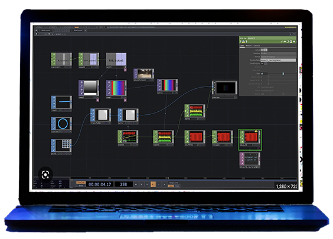Select the null2 SOP node
This screenshot has width=333, height=239.
point(128,116)
